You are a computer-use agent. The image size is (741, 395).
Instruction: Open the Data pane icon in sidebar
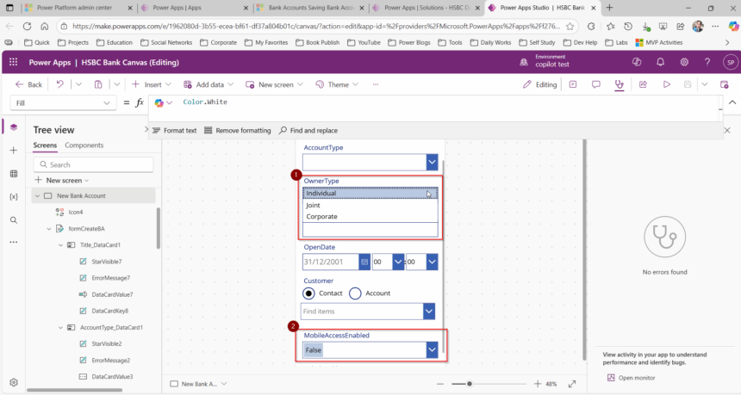13,174
